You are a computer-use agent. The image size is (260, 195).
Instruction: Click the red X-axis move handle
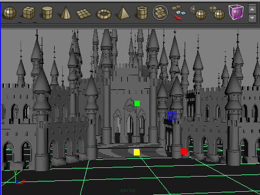click(x=184, y=151)
